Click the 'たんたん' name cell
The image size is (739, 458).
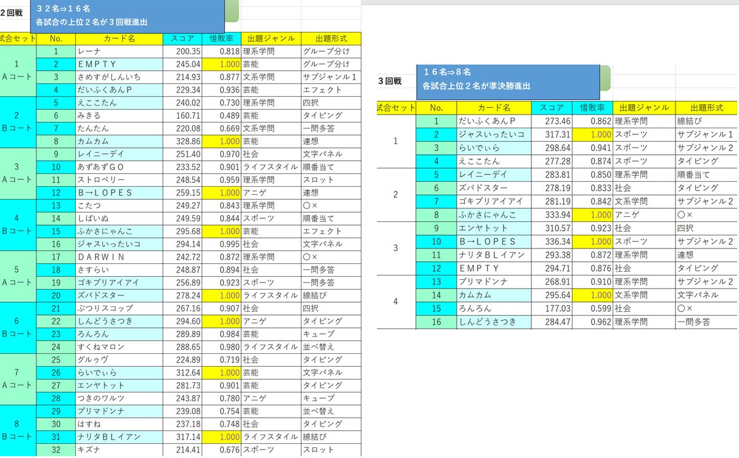tap(119, 128)
